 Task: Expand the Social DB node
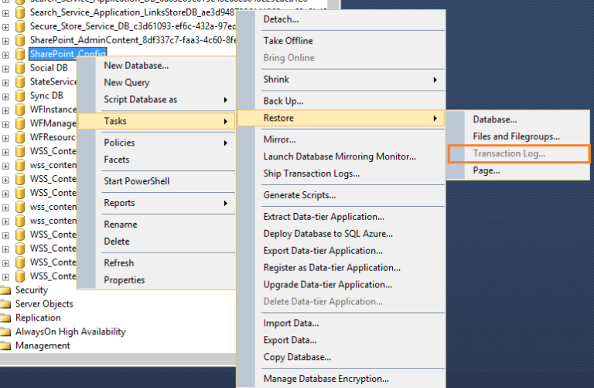[5, 69]
